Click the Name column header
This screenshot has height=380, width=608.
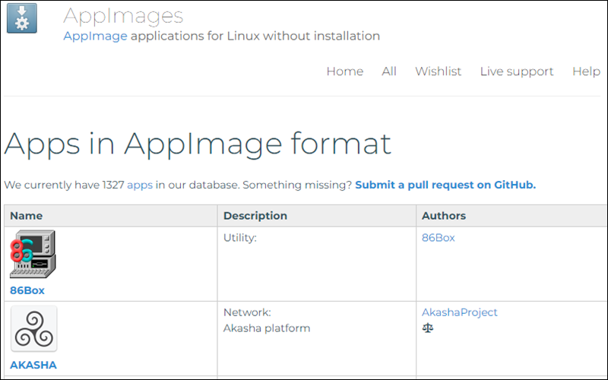(x=111, y=216)
